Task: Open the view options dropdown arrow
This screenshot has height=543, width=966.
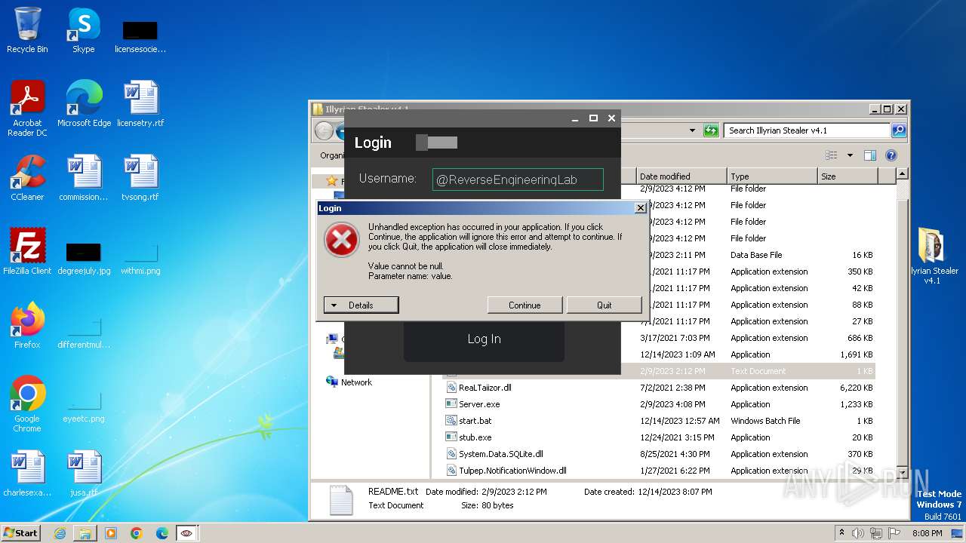Action: (850, 155)
